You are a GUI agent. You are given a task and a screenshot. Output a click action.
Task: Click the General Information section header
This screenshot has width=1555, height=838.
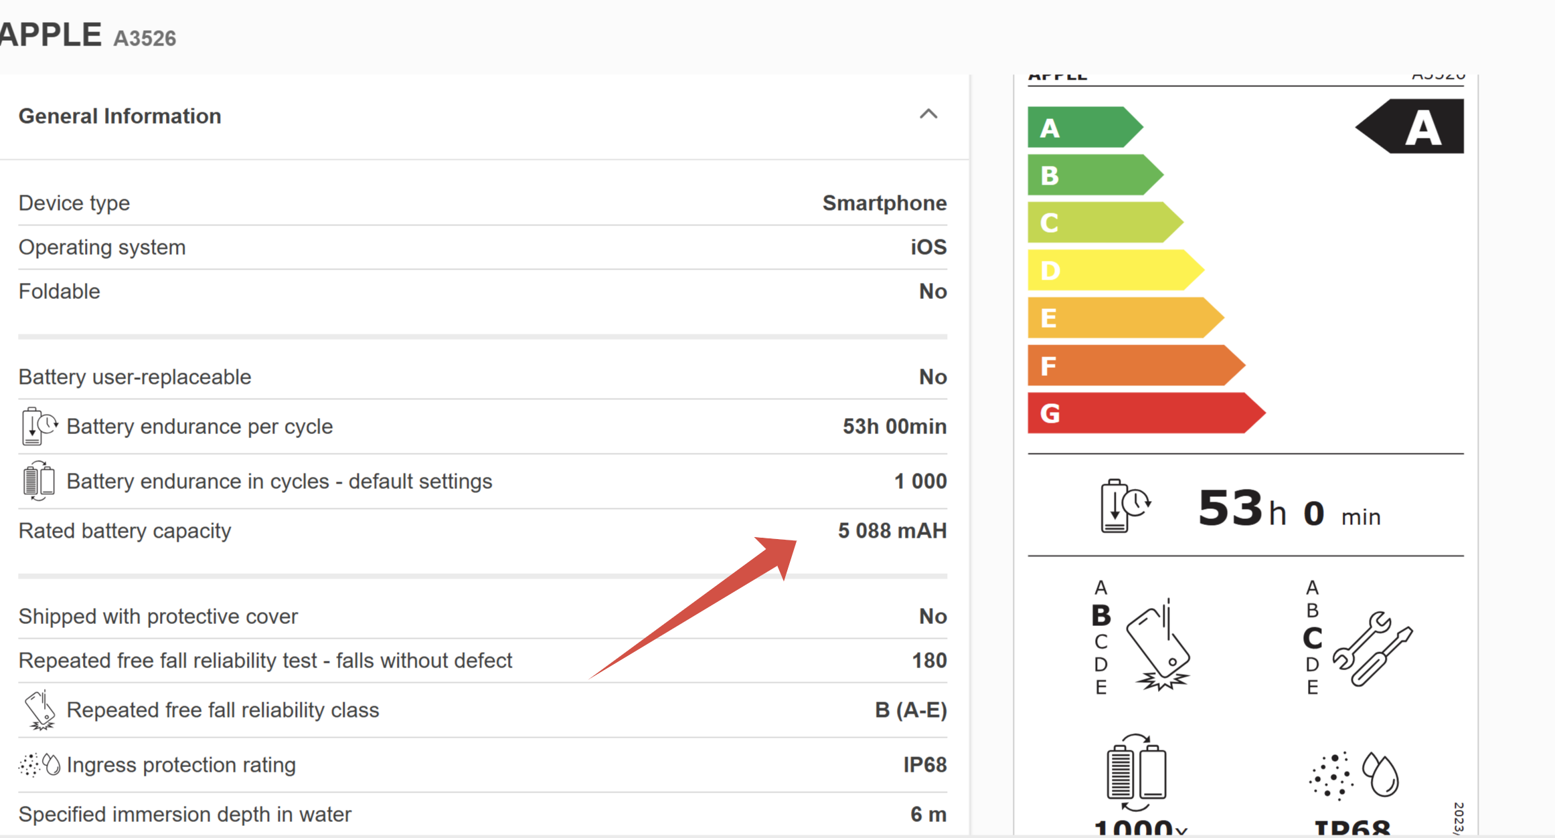tap(120, 116)
